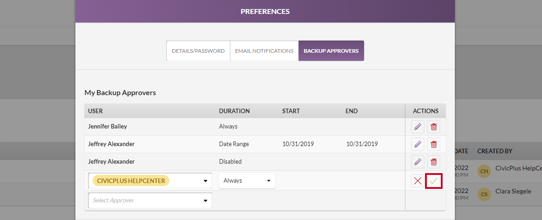Delete the Disabled Jeffrey Alexander entry
The width and height of the screenshot is (542, 220).
point(434,162)
